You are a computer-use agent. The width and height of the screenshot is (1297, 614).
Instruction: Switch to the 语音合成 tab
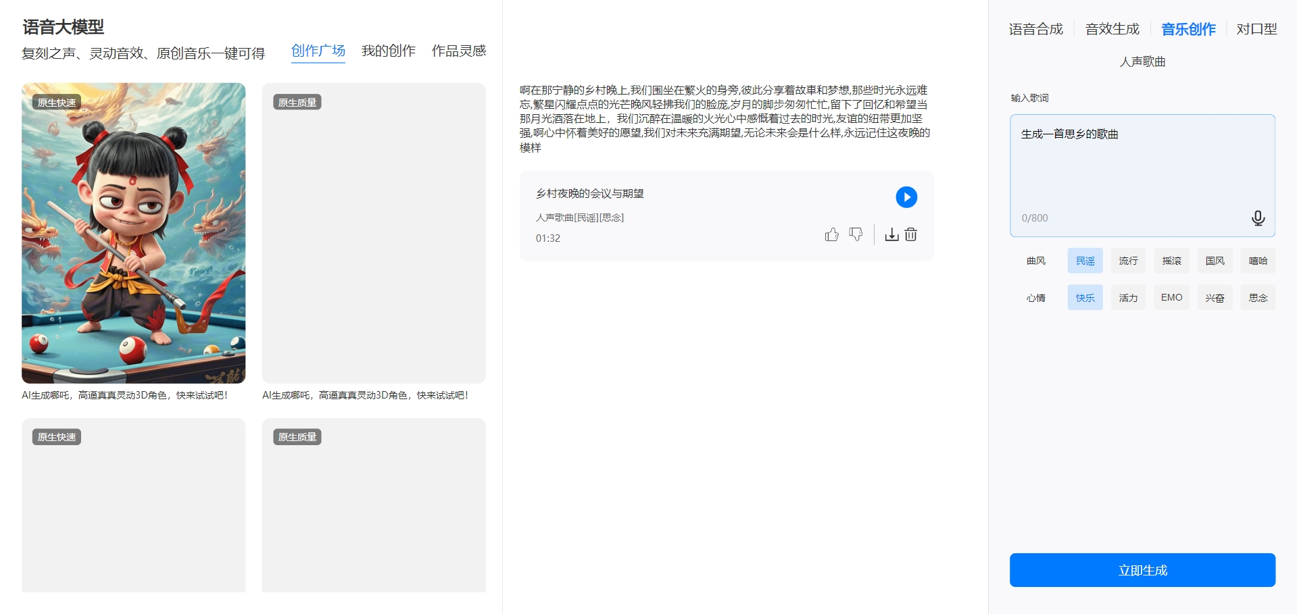(1035, 29)
